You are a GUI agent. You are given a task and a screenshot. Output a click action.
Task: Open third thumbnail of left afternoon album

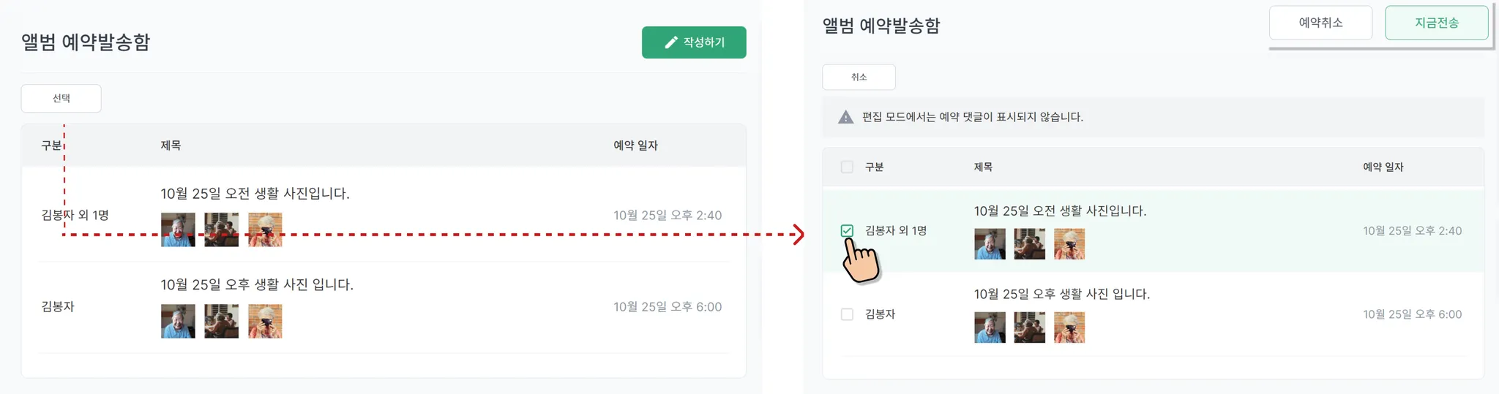[x=265, y=321]
